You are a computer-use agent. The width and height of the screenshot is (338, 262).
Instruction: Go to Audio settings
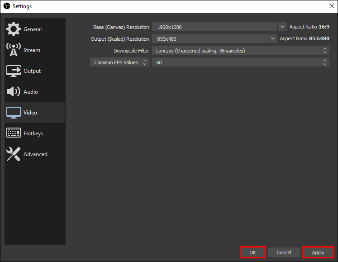(35, 92)
